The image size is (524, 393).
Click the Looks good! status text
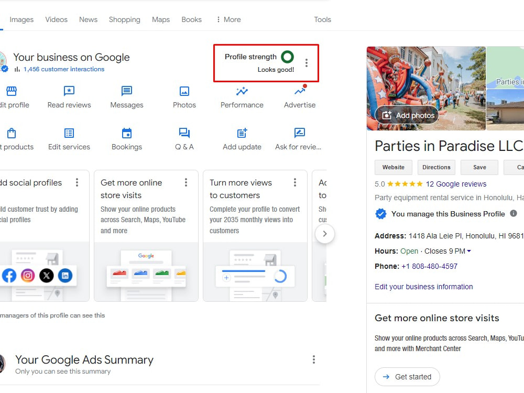pyautogui.click(x=276, y=70)
